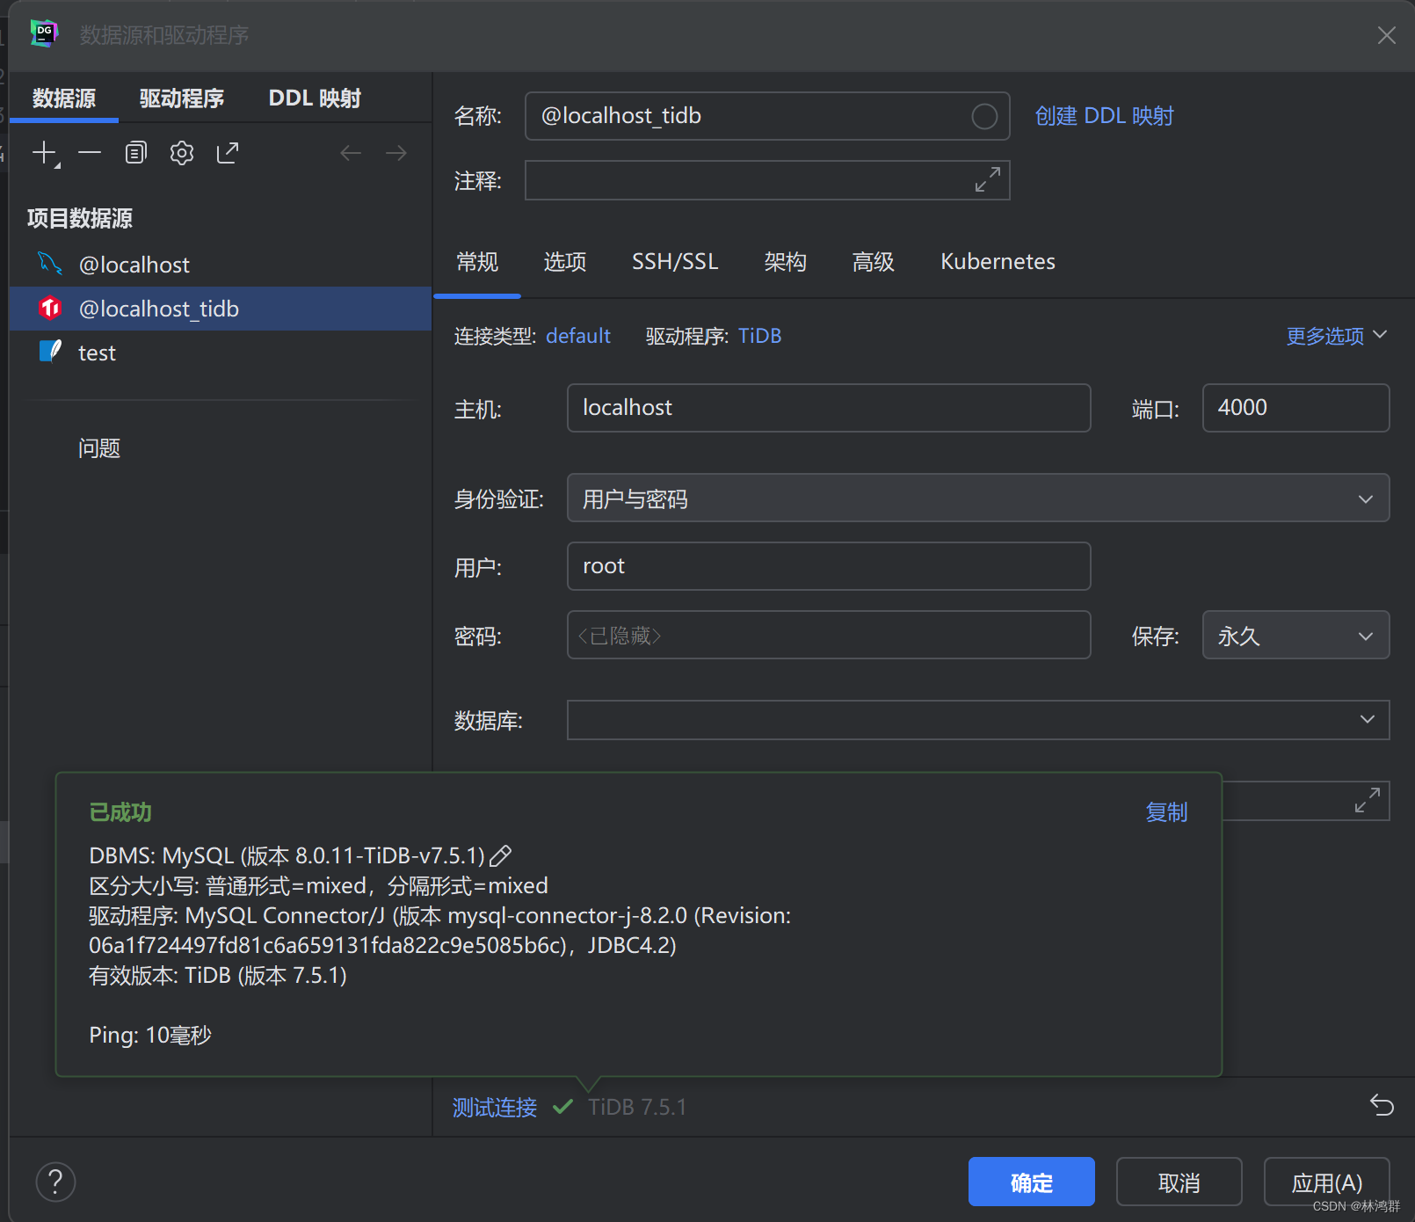1415x1222 pixels.
Task: Open the 高级 tab
Action: click(x=874, y=262)
